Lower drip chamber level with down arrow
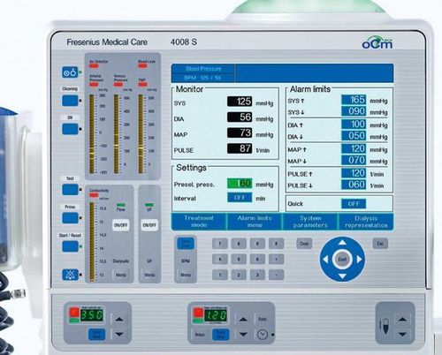 coord(402,335)
